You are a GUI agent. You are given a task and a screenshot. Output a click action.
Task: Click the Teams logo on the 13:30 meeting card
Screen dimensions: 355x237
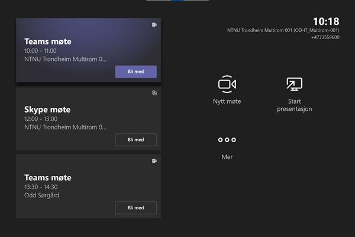[154, 161]
